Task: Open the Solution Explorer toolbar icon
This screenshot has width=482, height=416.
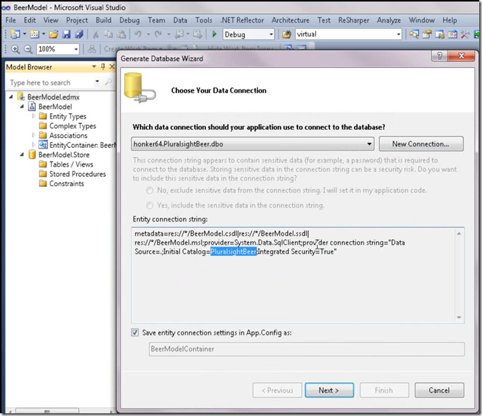Action: click(414, 34)
